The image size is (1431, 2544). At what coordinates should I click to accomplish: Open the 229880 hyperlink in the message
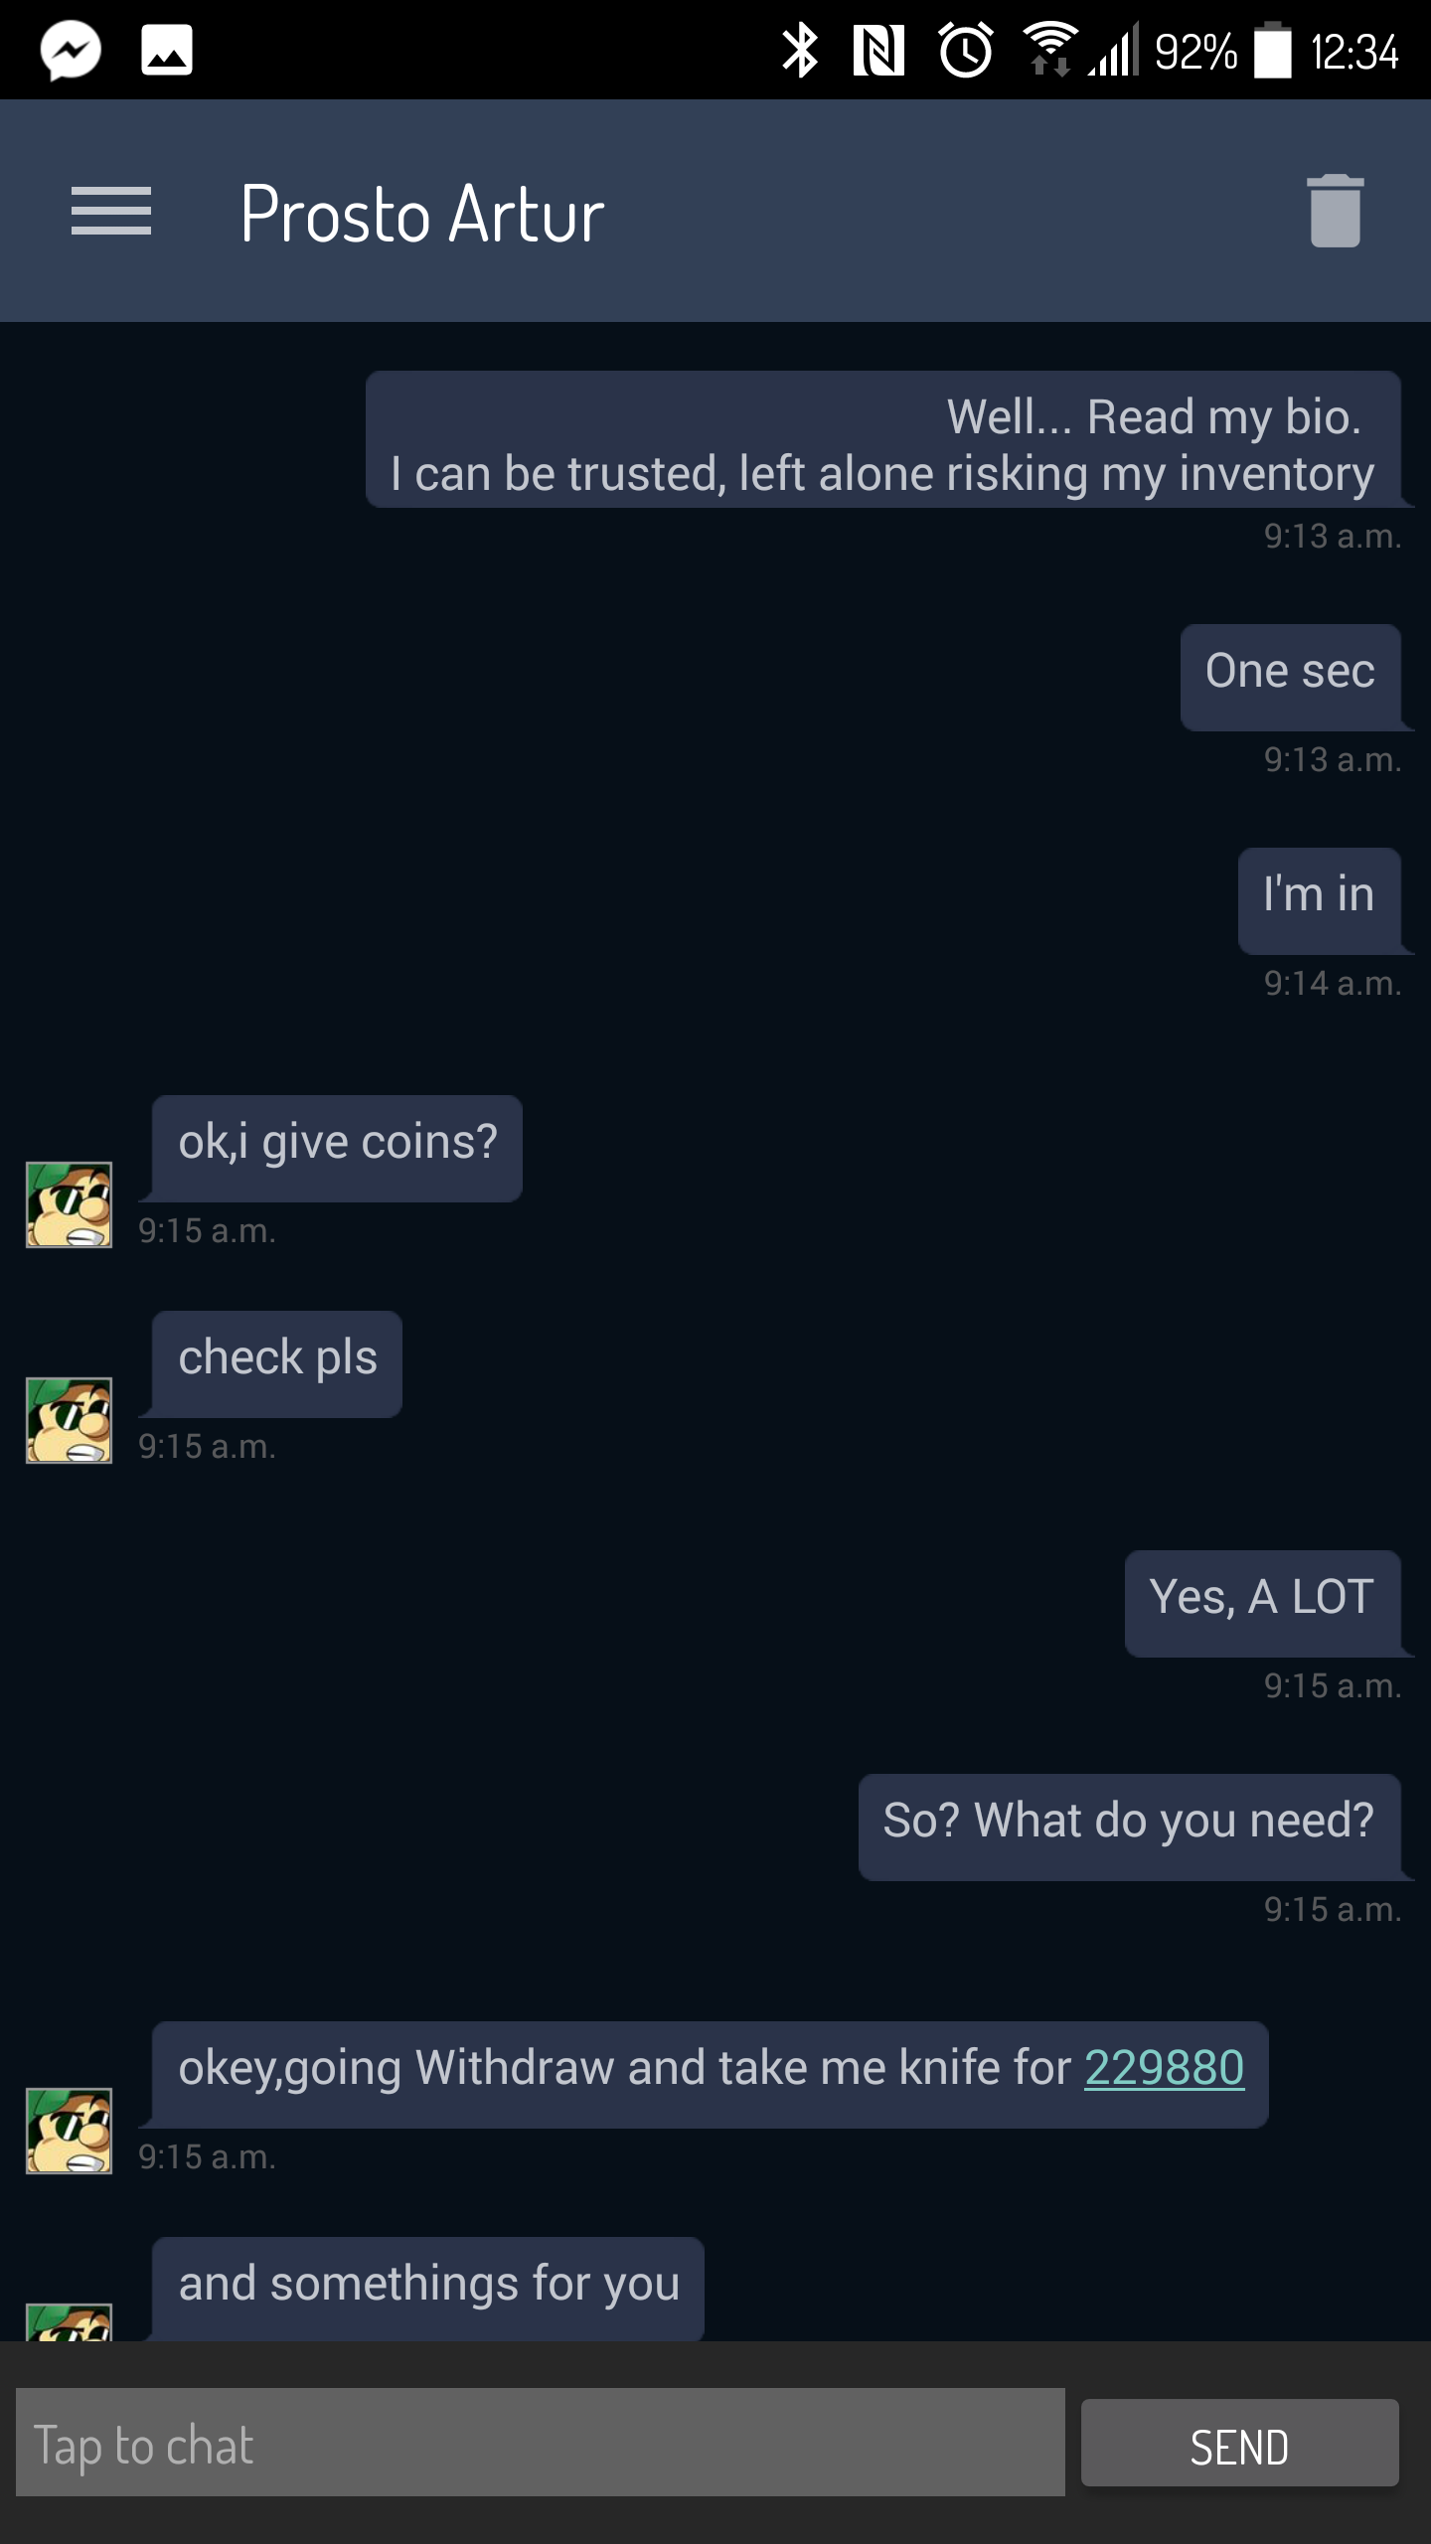coord(1164,2067)
